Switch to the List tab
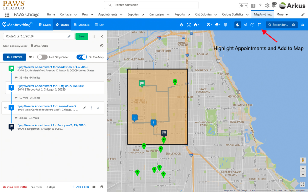The width and height of the screenshot is (308, 192). click(99, 25)
